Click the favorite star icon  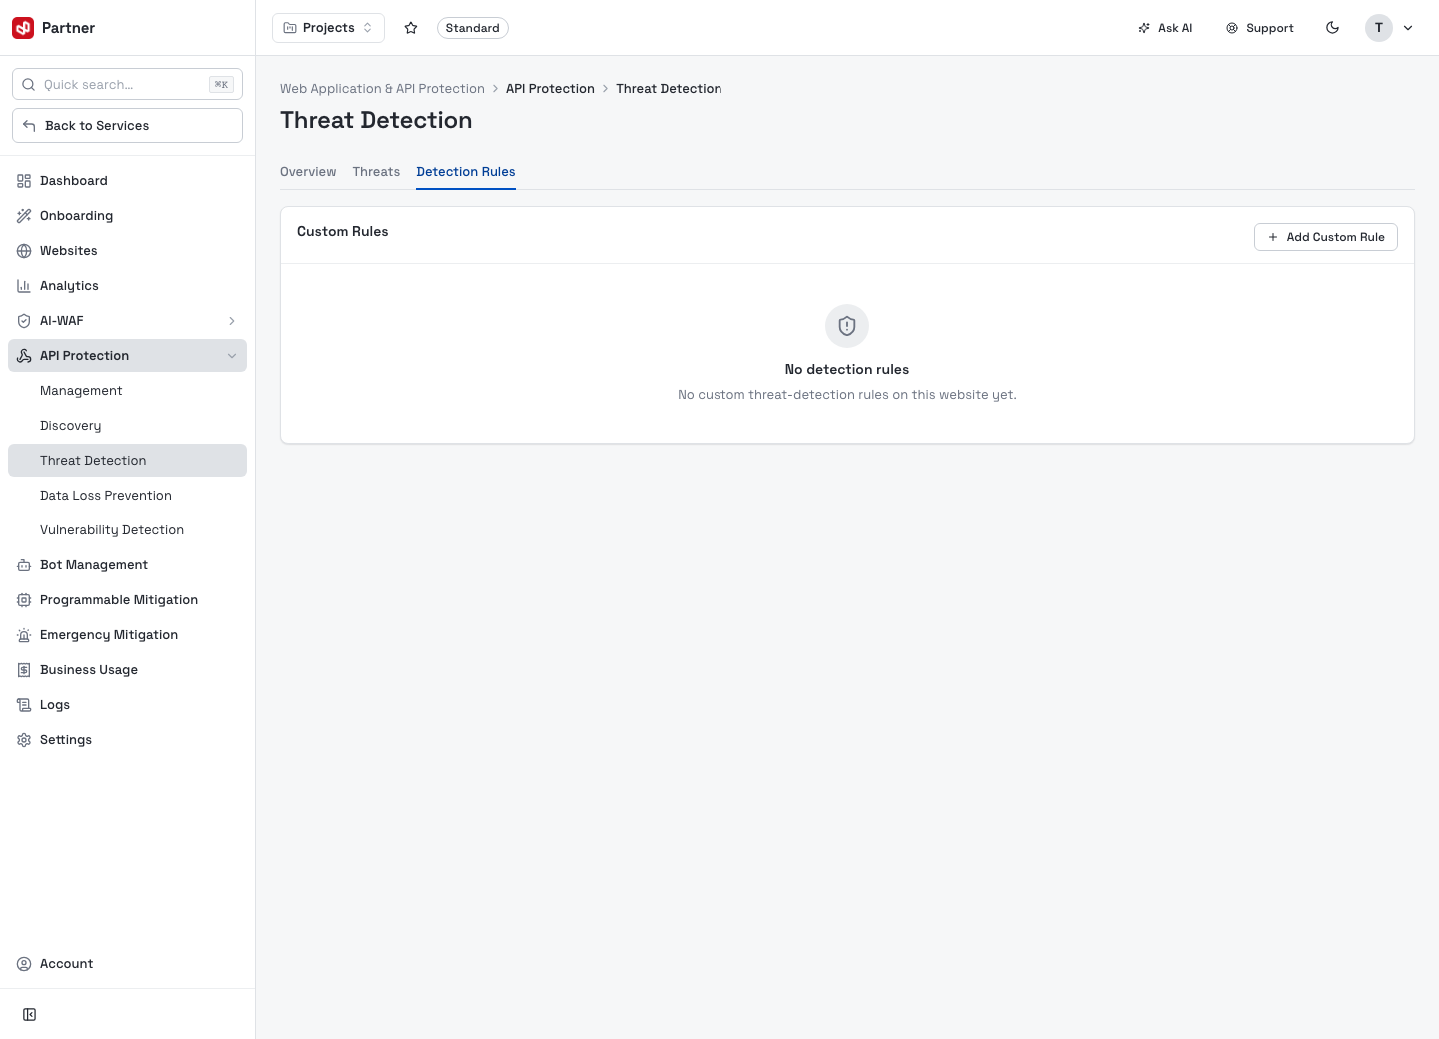411,28
